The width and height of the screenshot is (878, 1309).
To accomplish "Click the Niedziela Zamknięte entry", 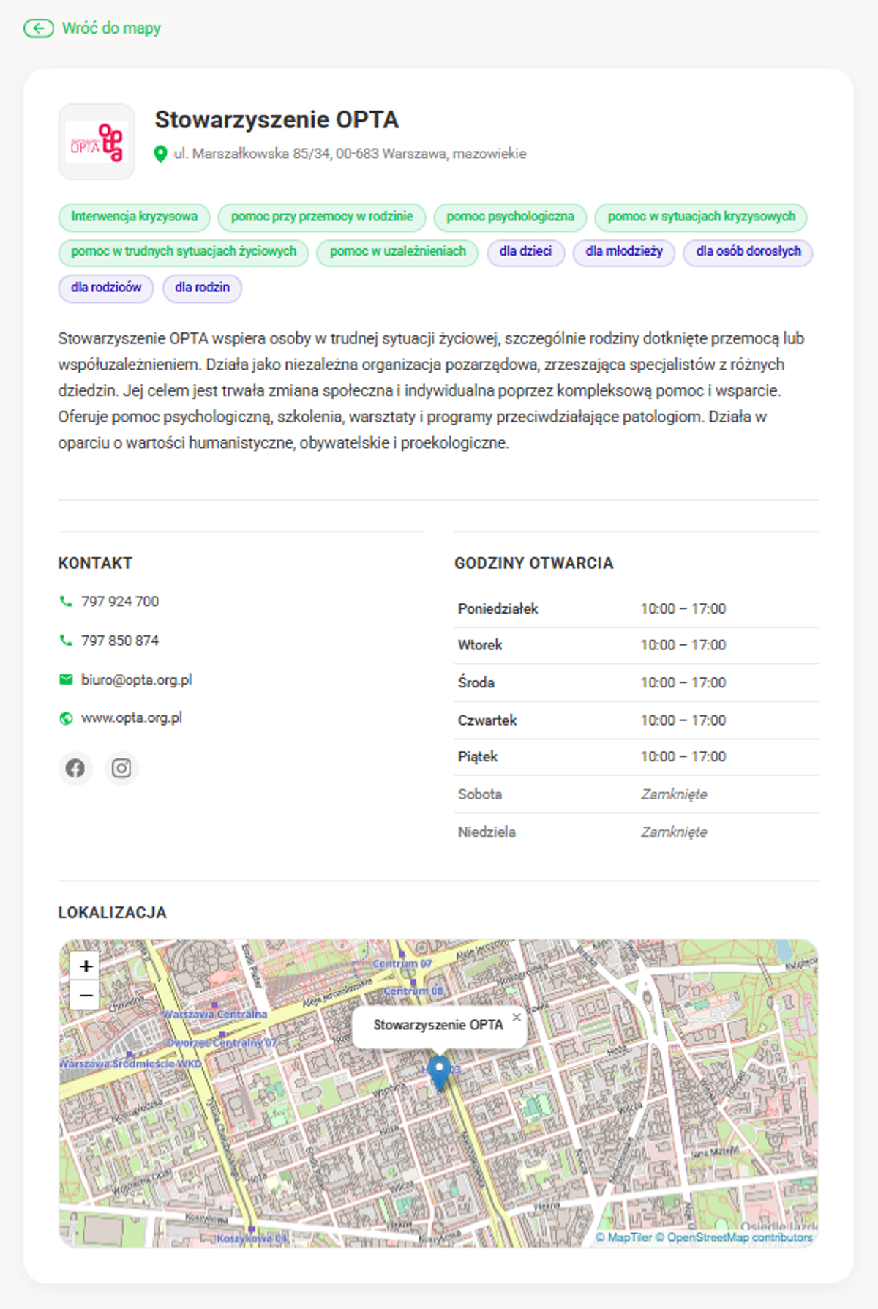I will click(x=674, y=832).
